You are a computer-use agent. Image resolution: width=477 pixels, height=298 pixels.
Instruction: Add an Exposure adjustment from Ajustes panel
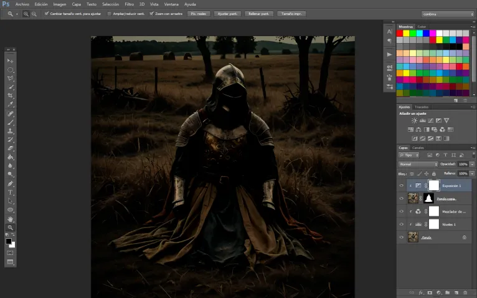[438, 121]
